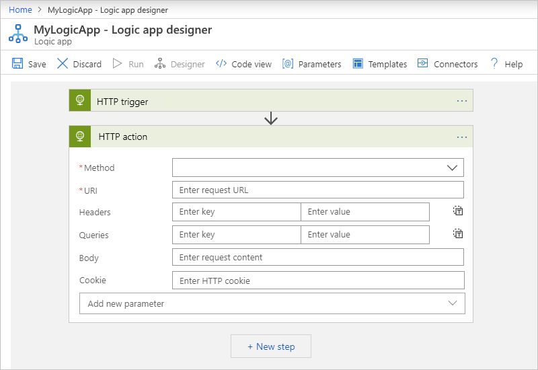Switch Headers to text mode icon
Image resolution: width=538 pixels, height=370 pixels.
(x=458, y=211)
